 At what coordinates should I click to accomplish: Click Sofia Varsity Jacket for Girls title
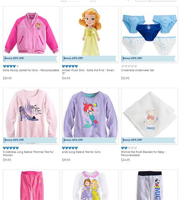pos(31,70)
